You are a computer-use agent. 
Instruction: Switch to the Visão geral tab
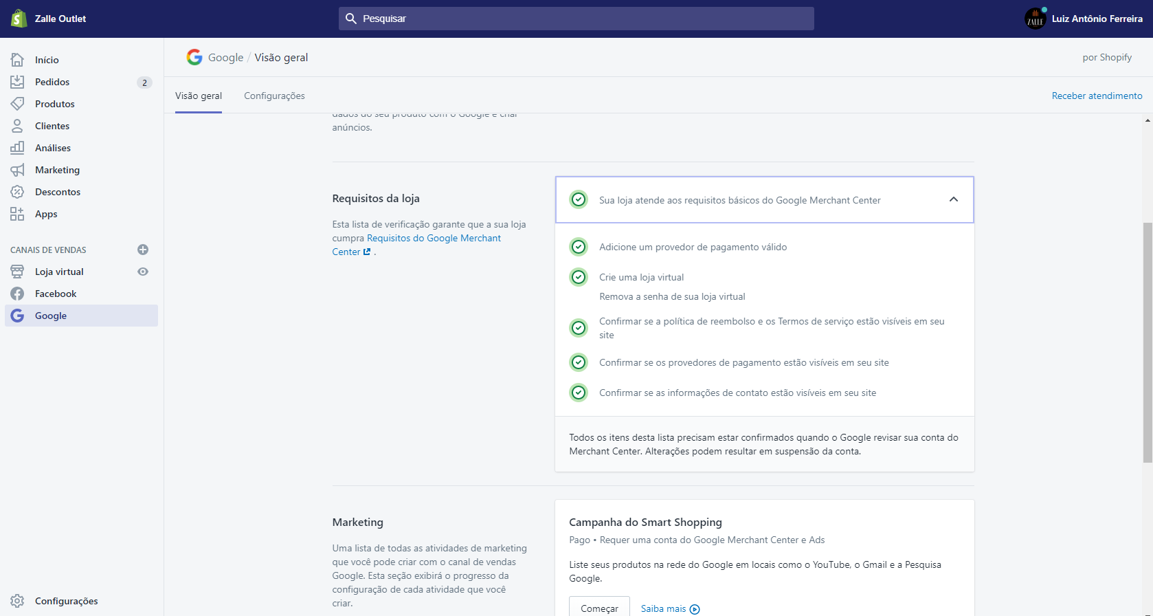coord(199,96)
